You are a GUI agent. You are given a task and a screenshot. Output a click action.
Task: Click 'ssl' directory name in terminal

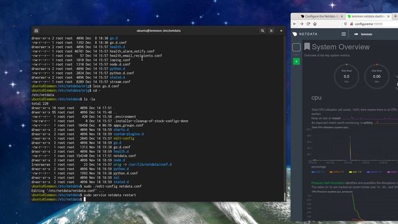pos(116,177)
